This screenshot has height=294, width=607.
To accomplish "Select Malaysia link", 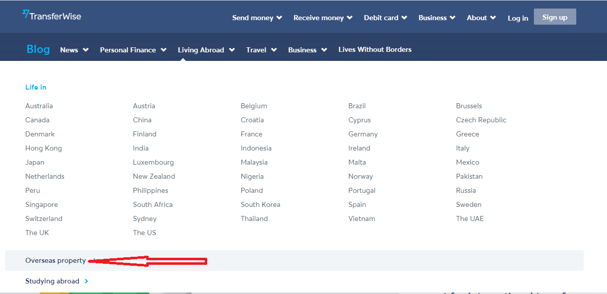I will pos(254,162).
